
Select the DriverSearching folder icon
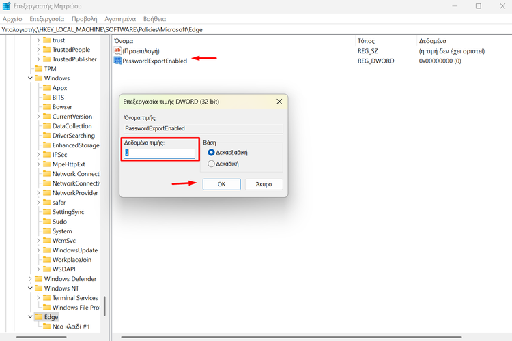(x=46, y=136)
